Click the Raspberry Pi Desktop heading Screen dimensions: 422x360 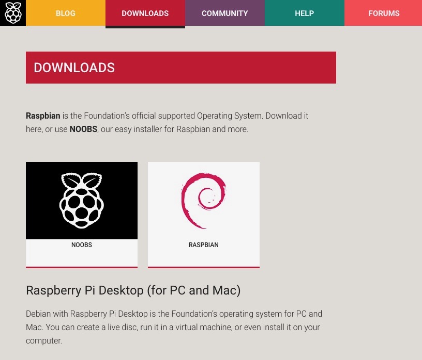coord(133,290)
